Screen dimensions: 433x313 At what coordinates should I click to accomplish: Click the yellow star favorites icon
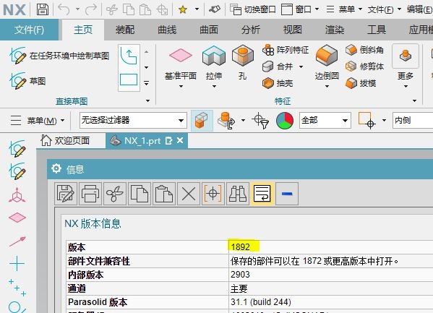[183, 9]
